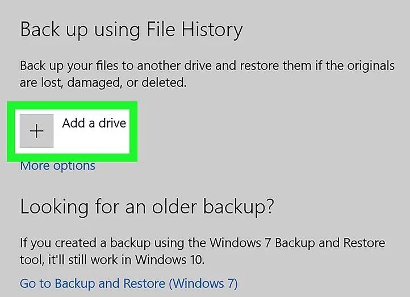Click '(Windows 7)' in the bottom link
This screenshot has height=297, width=410.
click(x=203, y=283)
